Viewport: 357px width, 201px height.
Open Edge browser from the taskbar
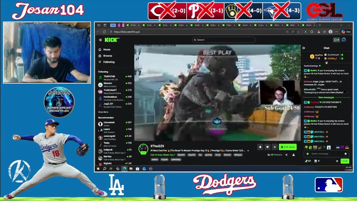pyautogui.click(x=124, y=169)
